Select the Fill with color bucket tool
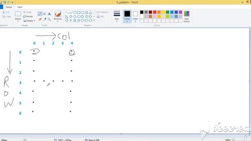Image resolution: width=251 pixels, height=141 pixels. (45, 14)
